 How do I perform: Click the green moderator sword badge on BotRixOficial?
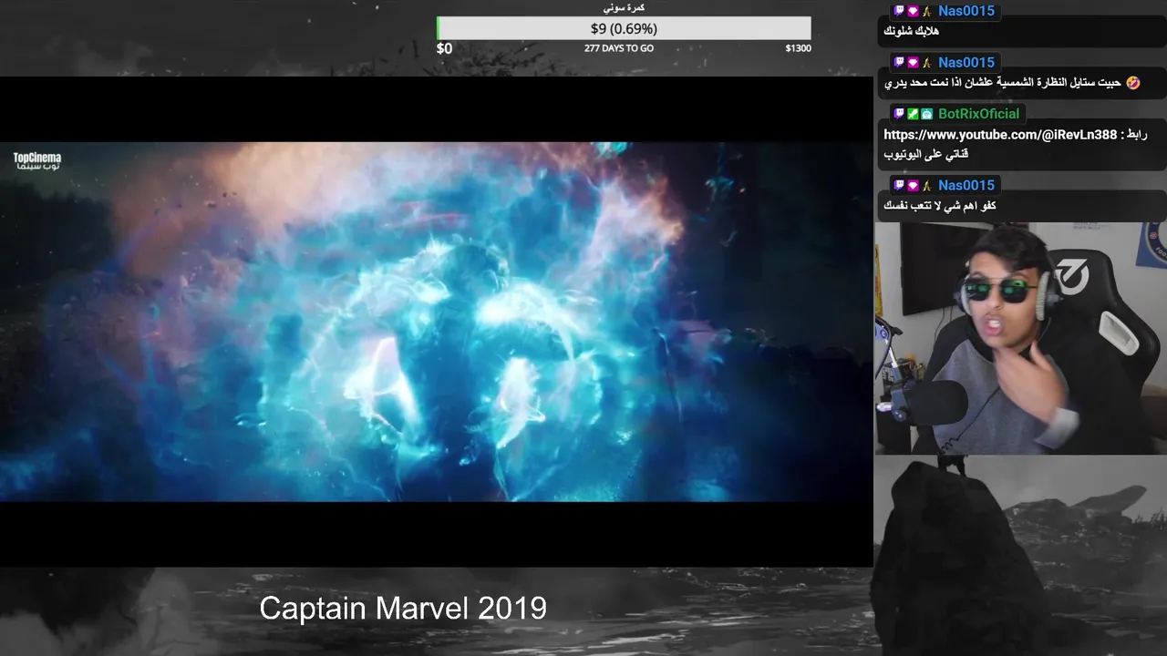913,114
